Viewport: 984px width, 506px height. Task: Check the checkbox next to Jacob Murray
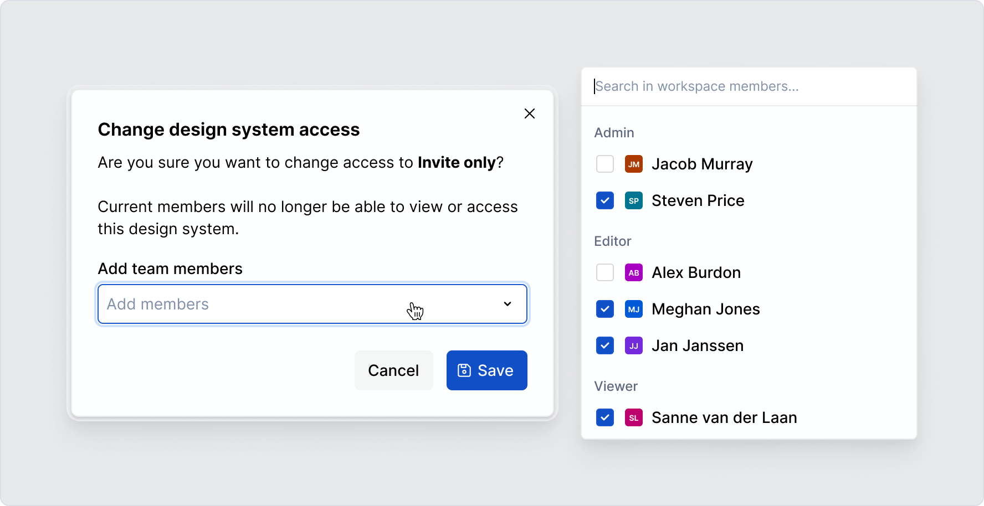click(605, 164)
